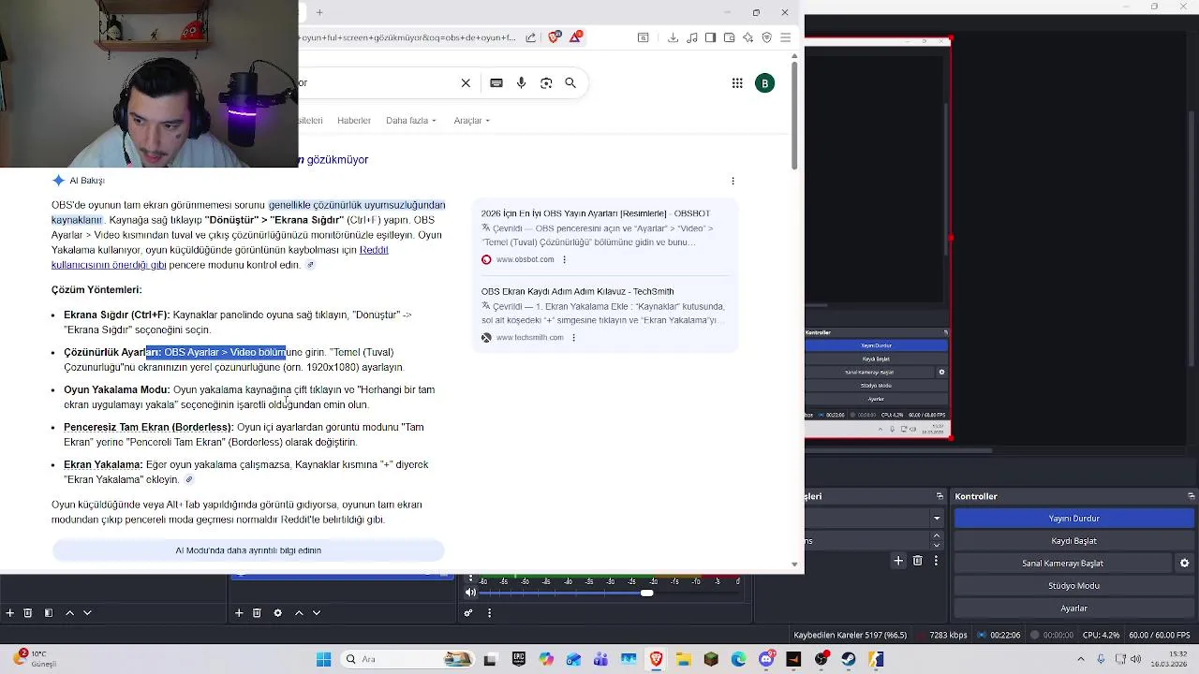Click the Sanal Kamerayı Başlat button in OBS
The height and width of the screenshot is (674, 1199).
pyautogui.click(x=1062, y=564)
